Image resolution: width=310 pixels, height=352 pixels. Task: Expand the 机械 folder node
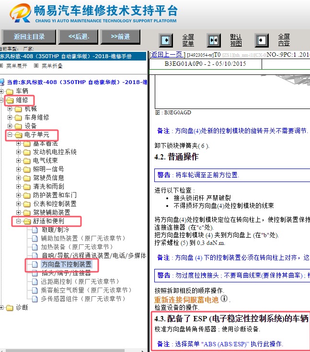[10, 109]
